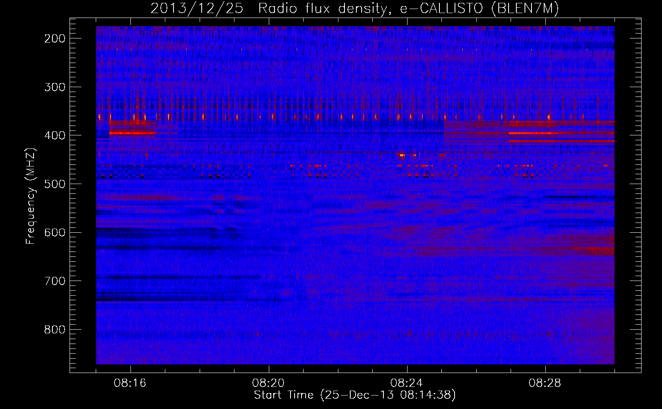662x409 pixels.
Task: Click the 08:28 time tick label
Action: [x=545, y=383]
